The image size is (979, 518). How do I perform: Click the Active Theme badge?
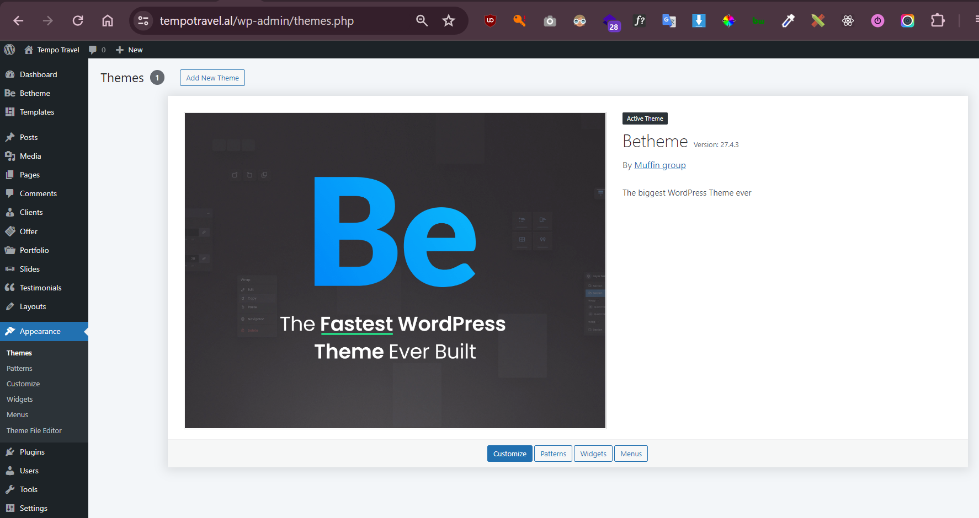(x=645, y=118)
